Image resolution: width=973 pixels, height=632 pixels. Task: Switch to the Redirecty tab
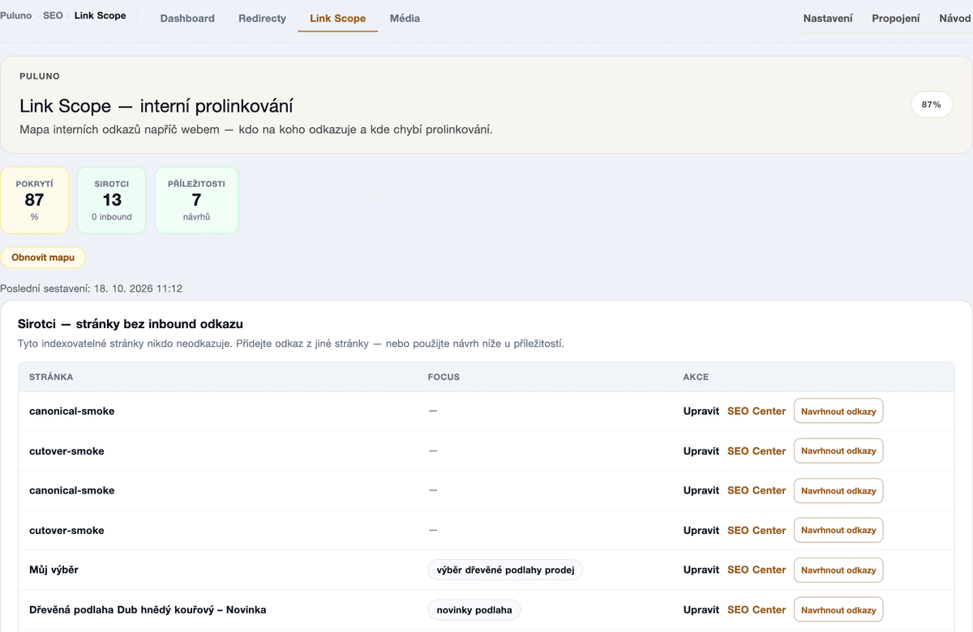(x=262, y=18)
